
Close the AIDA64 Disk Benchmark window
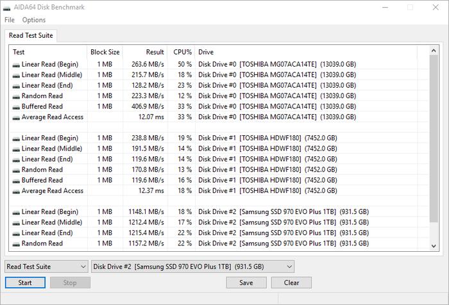click(436, 8)
